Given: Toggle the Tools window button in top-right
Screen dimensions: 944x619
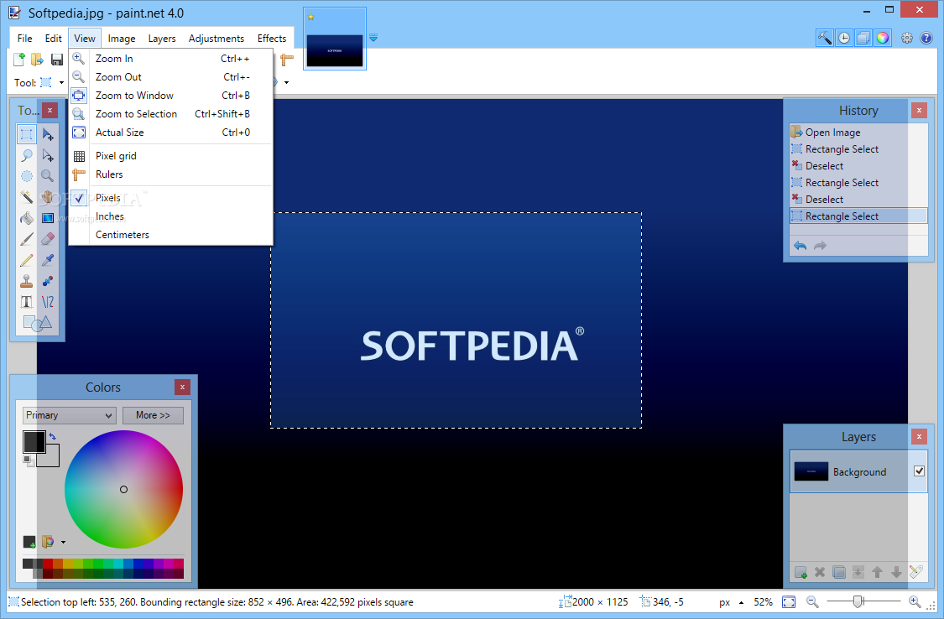Looking at the screenshot, I should pyautogui.click(x=825, y=38).
